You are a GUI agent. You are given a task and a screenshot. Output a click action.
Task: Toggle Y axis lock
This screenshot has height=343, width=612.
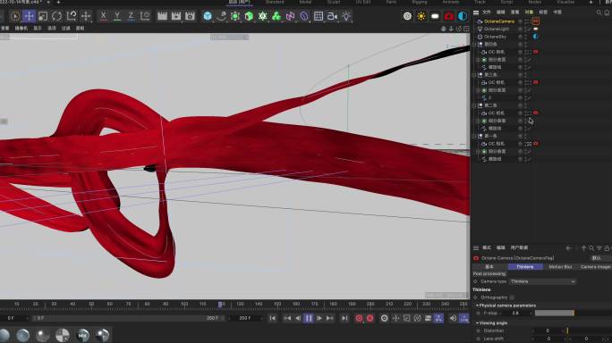click(x=116, y=16)
